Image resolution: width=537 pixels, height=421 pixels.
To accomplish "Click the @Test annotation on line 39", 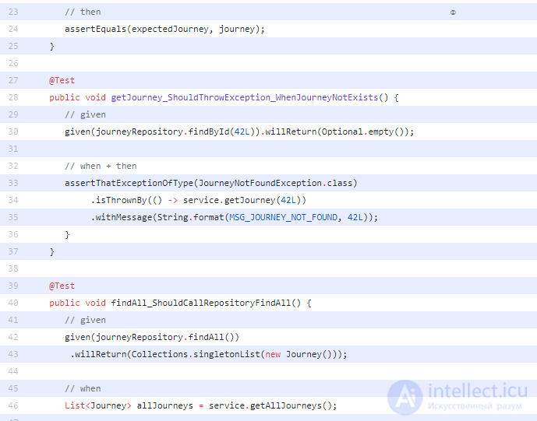I will click(62, 286).
